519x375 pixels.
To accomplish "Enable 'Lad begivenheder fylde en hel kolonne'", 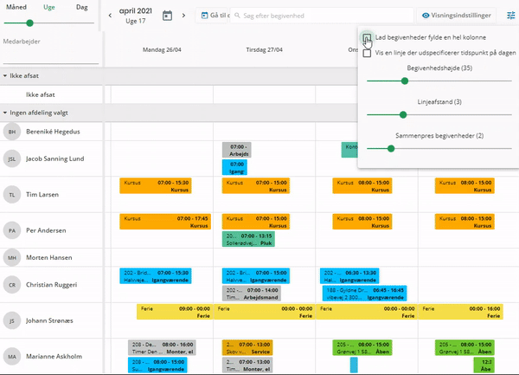I will 368,38.
